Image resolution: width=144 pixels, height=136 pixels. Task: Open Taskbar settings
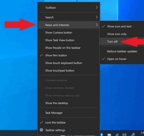pos(69,130)
